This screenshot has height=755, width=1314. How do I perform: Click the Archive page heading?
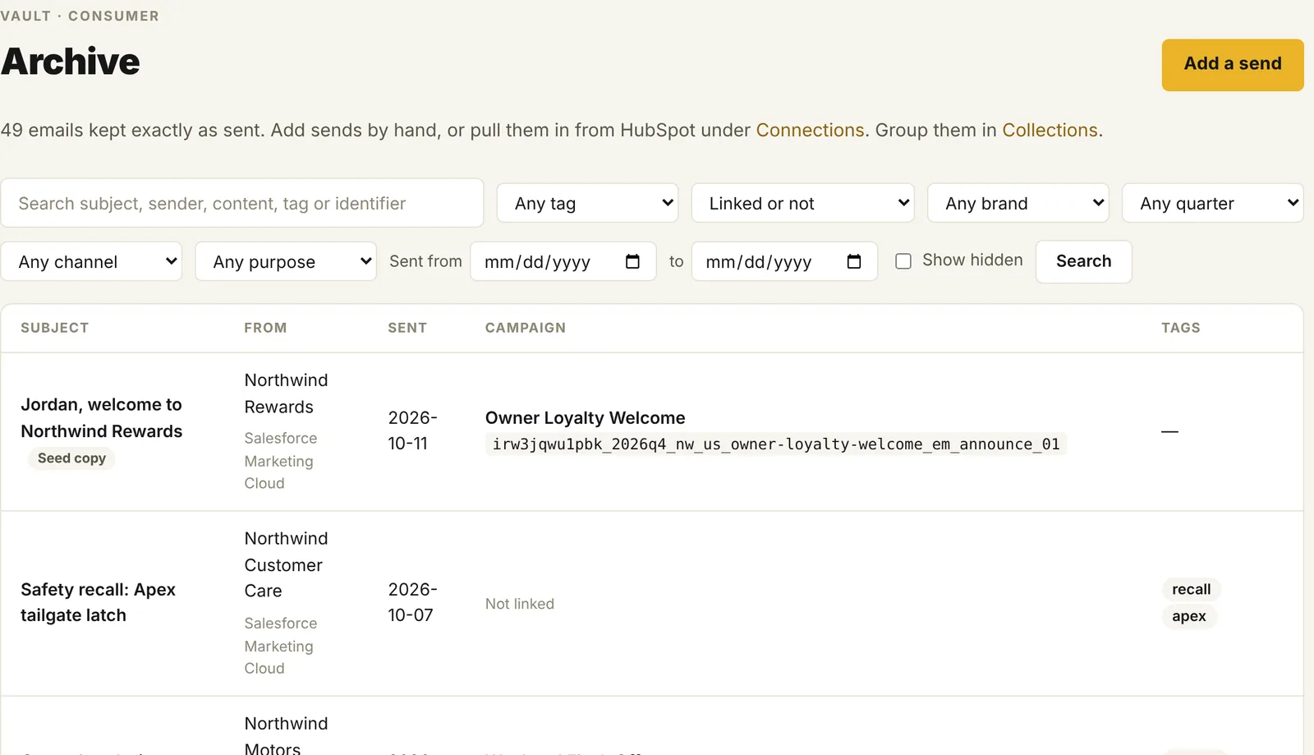point(71,62)
